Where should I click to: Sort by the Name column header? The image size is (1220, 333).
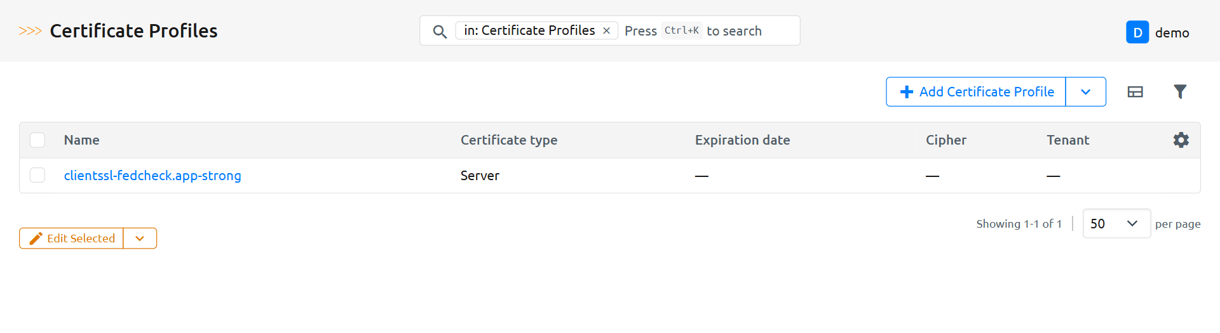point(81,140)
